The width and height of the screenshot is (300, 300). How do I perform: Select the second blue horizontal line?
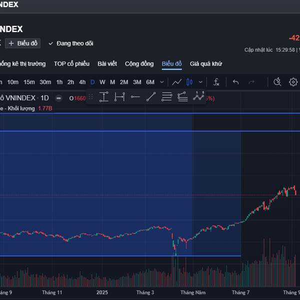pos(150,131)
